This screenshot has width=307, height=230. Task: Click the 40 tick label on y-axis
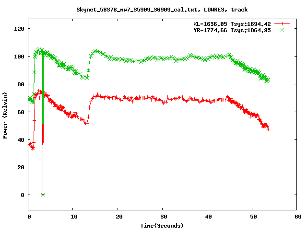pyautogui.click(x=21, y=140)
